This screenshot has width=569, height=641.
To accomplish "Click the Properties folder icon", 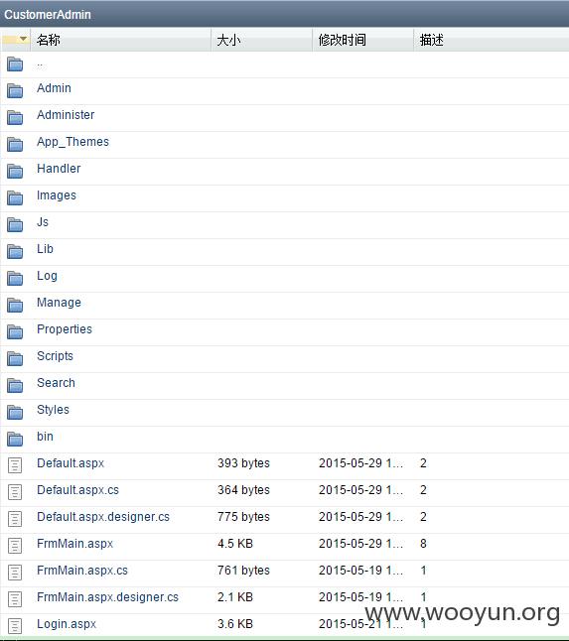I will click(15, 332).
